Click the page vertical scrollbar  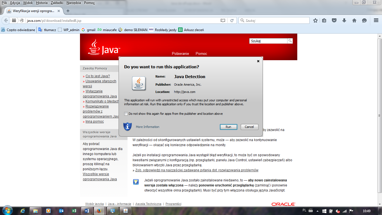pos(379,115)
